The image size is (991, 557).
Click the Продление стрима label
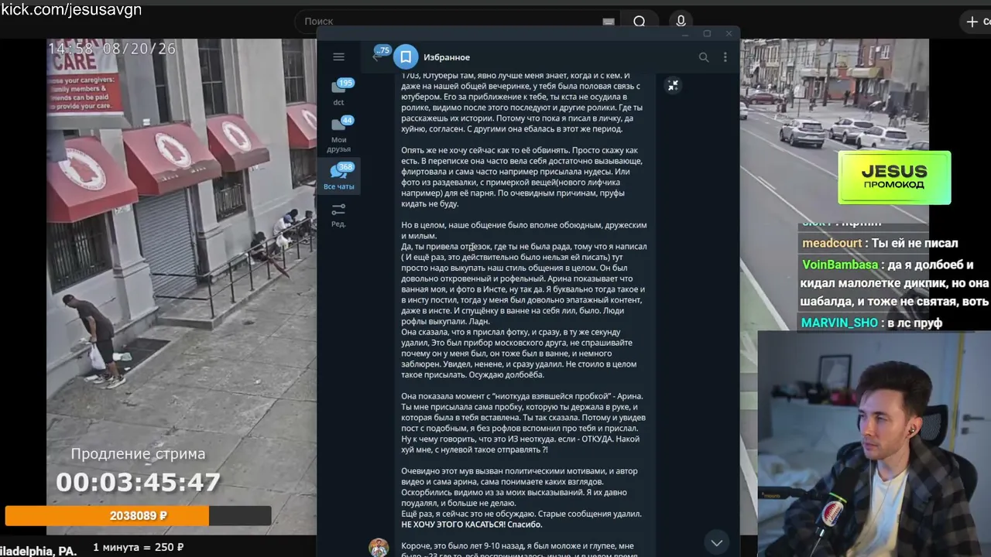coord(138,454)
